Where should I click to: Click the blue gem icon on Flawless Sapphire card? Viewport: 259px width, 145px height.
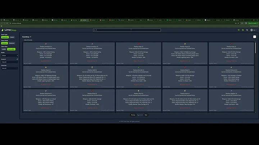231,91
